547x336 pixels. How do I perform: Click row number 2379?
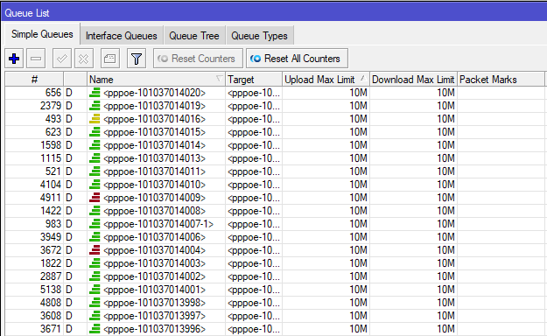click(51, 106)
